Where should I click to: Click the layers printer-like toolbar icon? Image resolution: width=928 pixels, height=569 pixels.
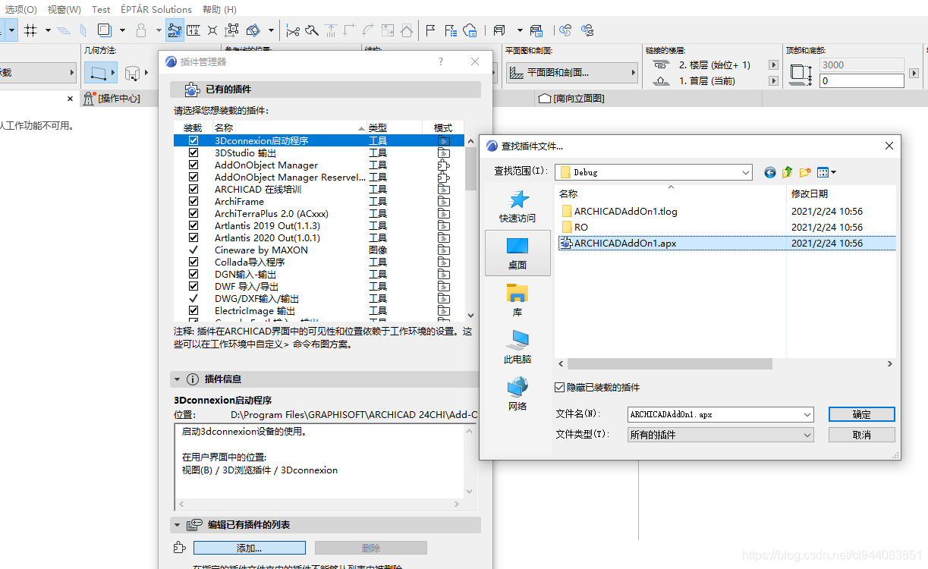536,30
